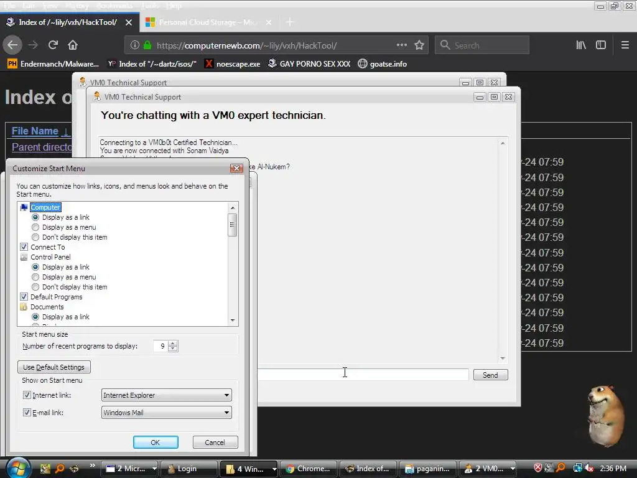Focus the browser Search box
Screen dimensions: 637x478
482,45
